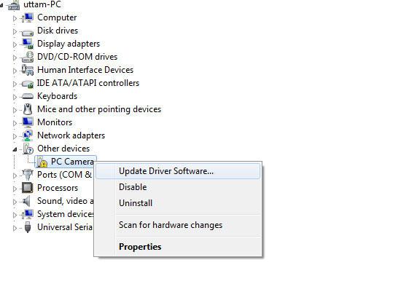Screen dimensions: 401x292
Task: Select the System devices label
Action: (x=65, y=214)
